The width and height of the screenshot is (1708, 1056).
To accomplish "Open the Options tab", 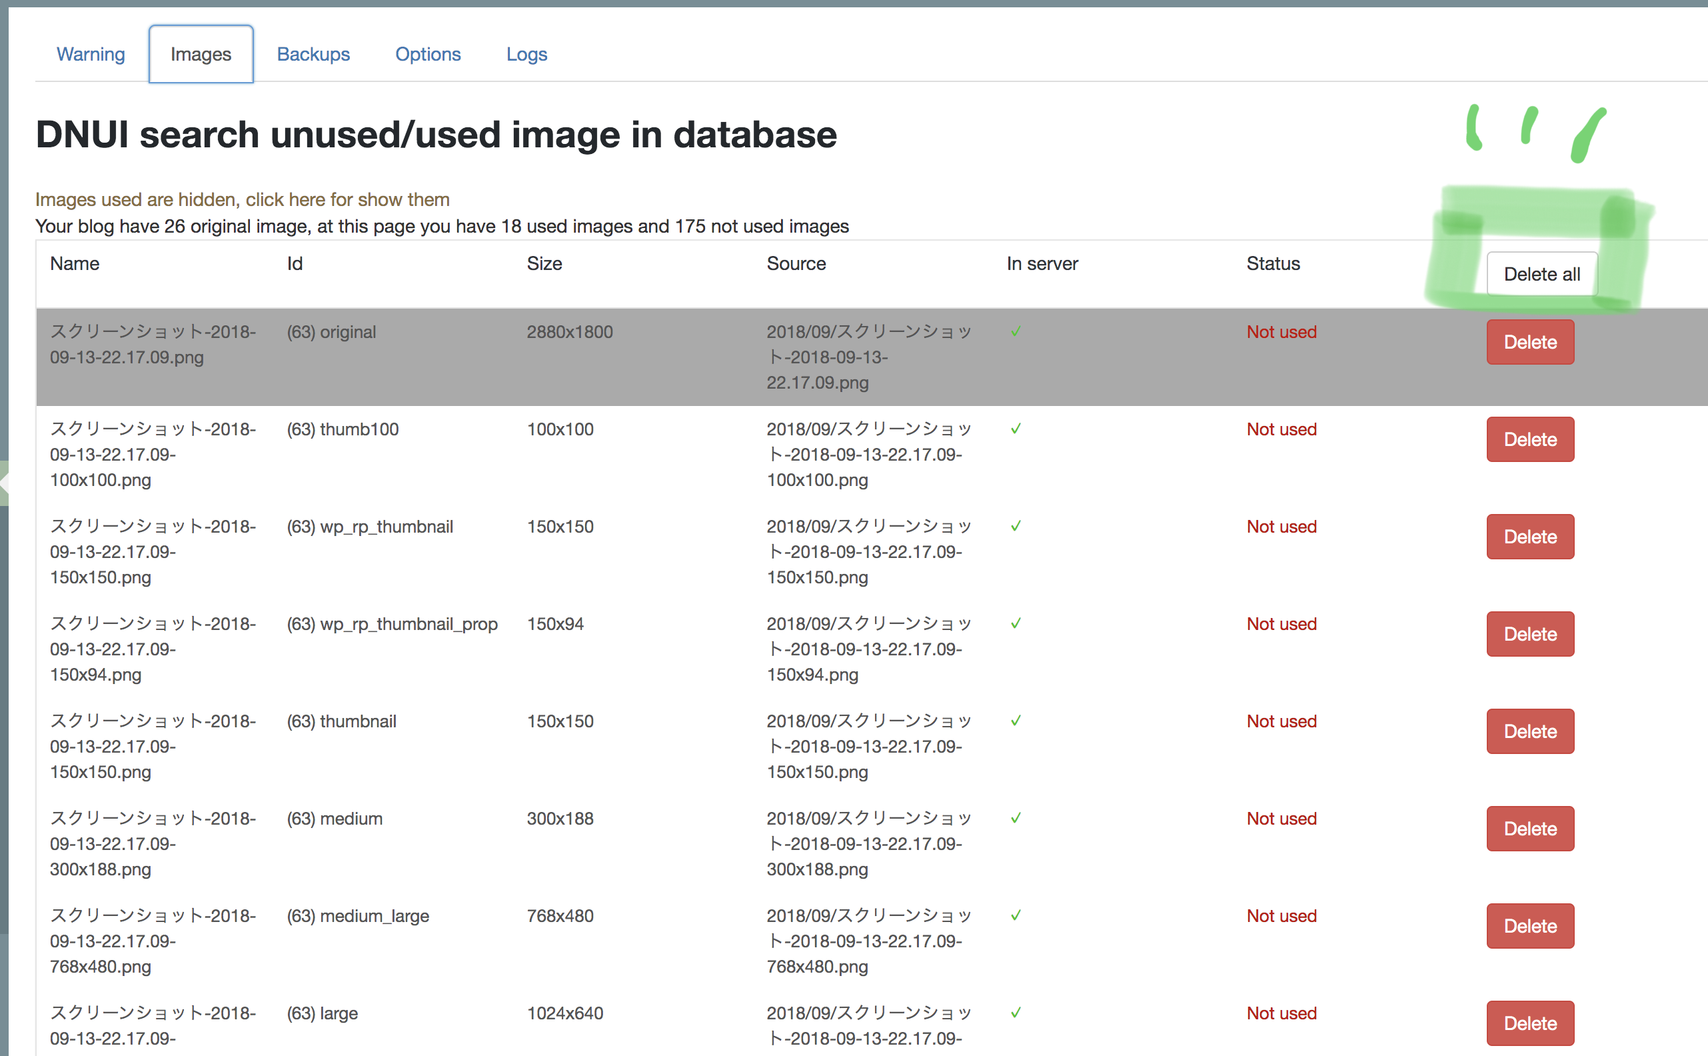I will [x=428, y=54].
